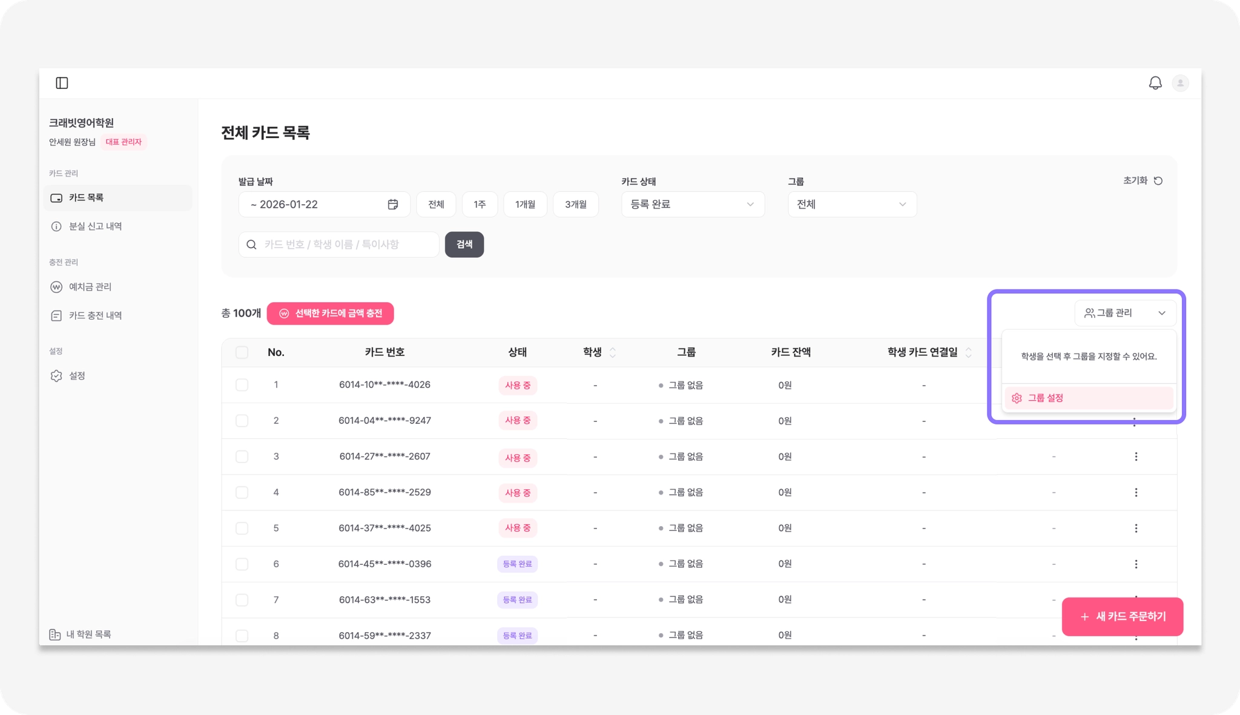Check the select-all header checkbox
1240x715 pixels.
[x=242, y=352]
